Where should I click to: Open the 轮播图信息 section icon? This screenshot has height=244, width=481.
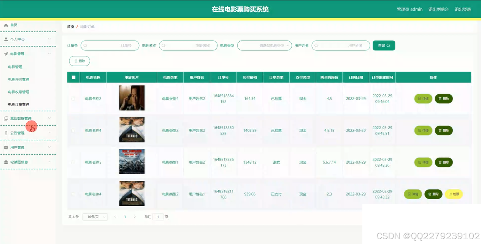tap(6, 162)
